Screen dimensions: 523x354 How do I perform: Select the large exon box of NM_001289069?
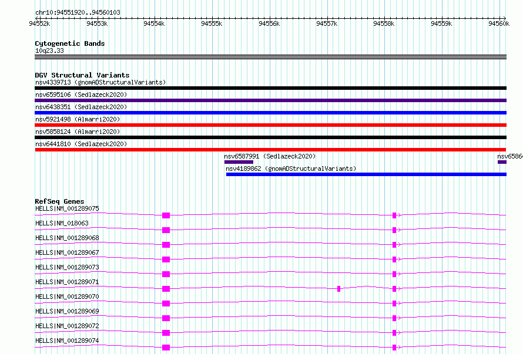(x=166, y=318)
